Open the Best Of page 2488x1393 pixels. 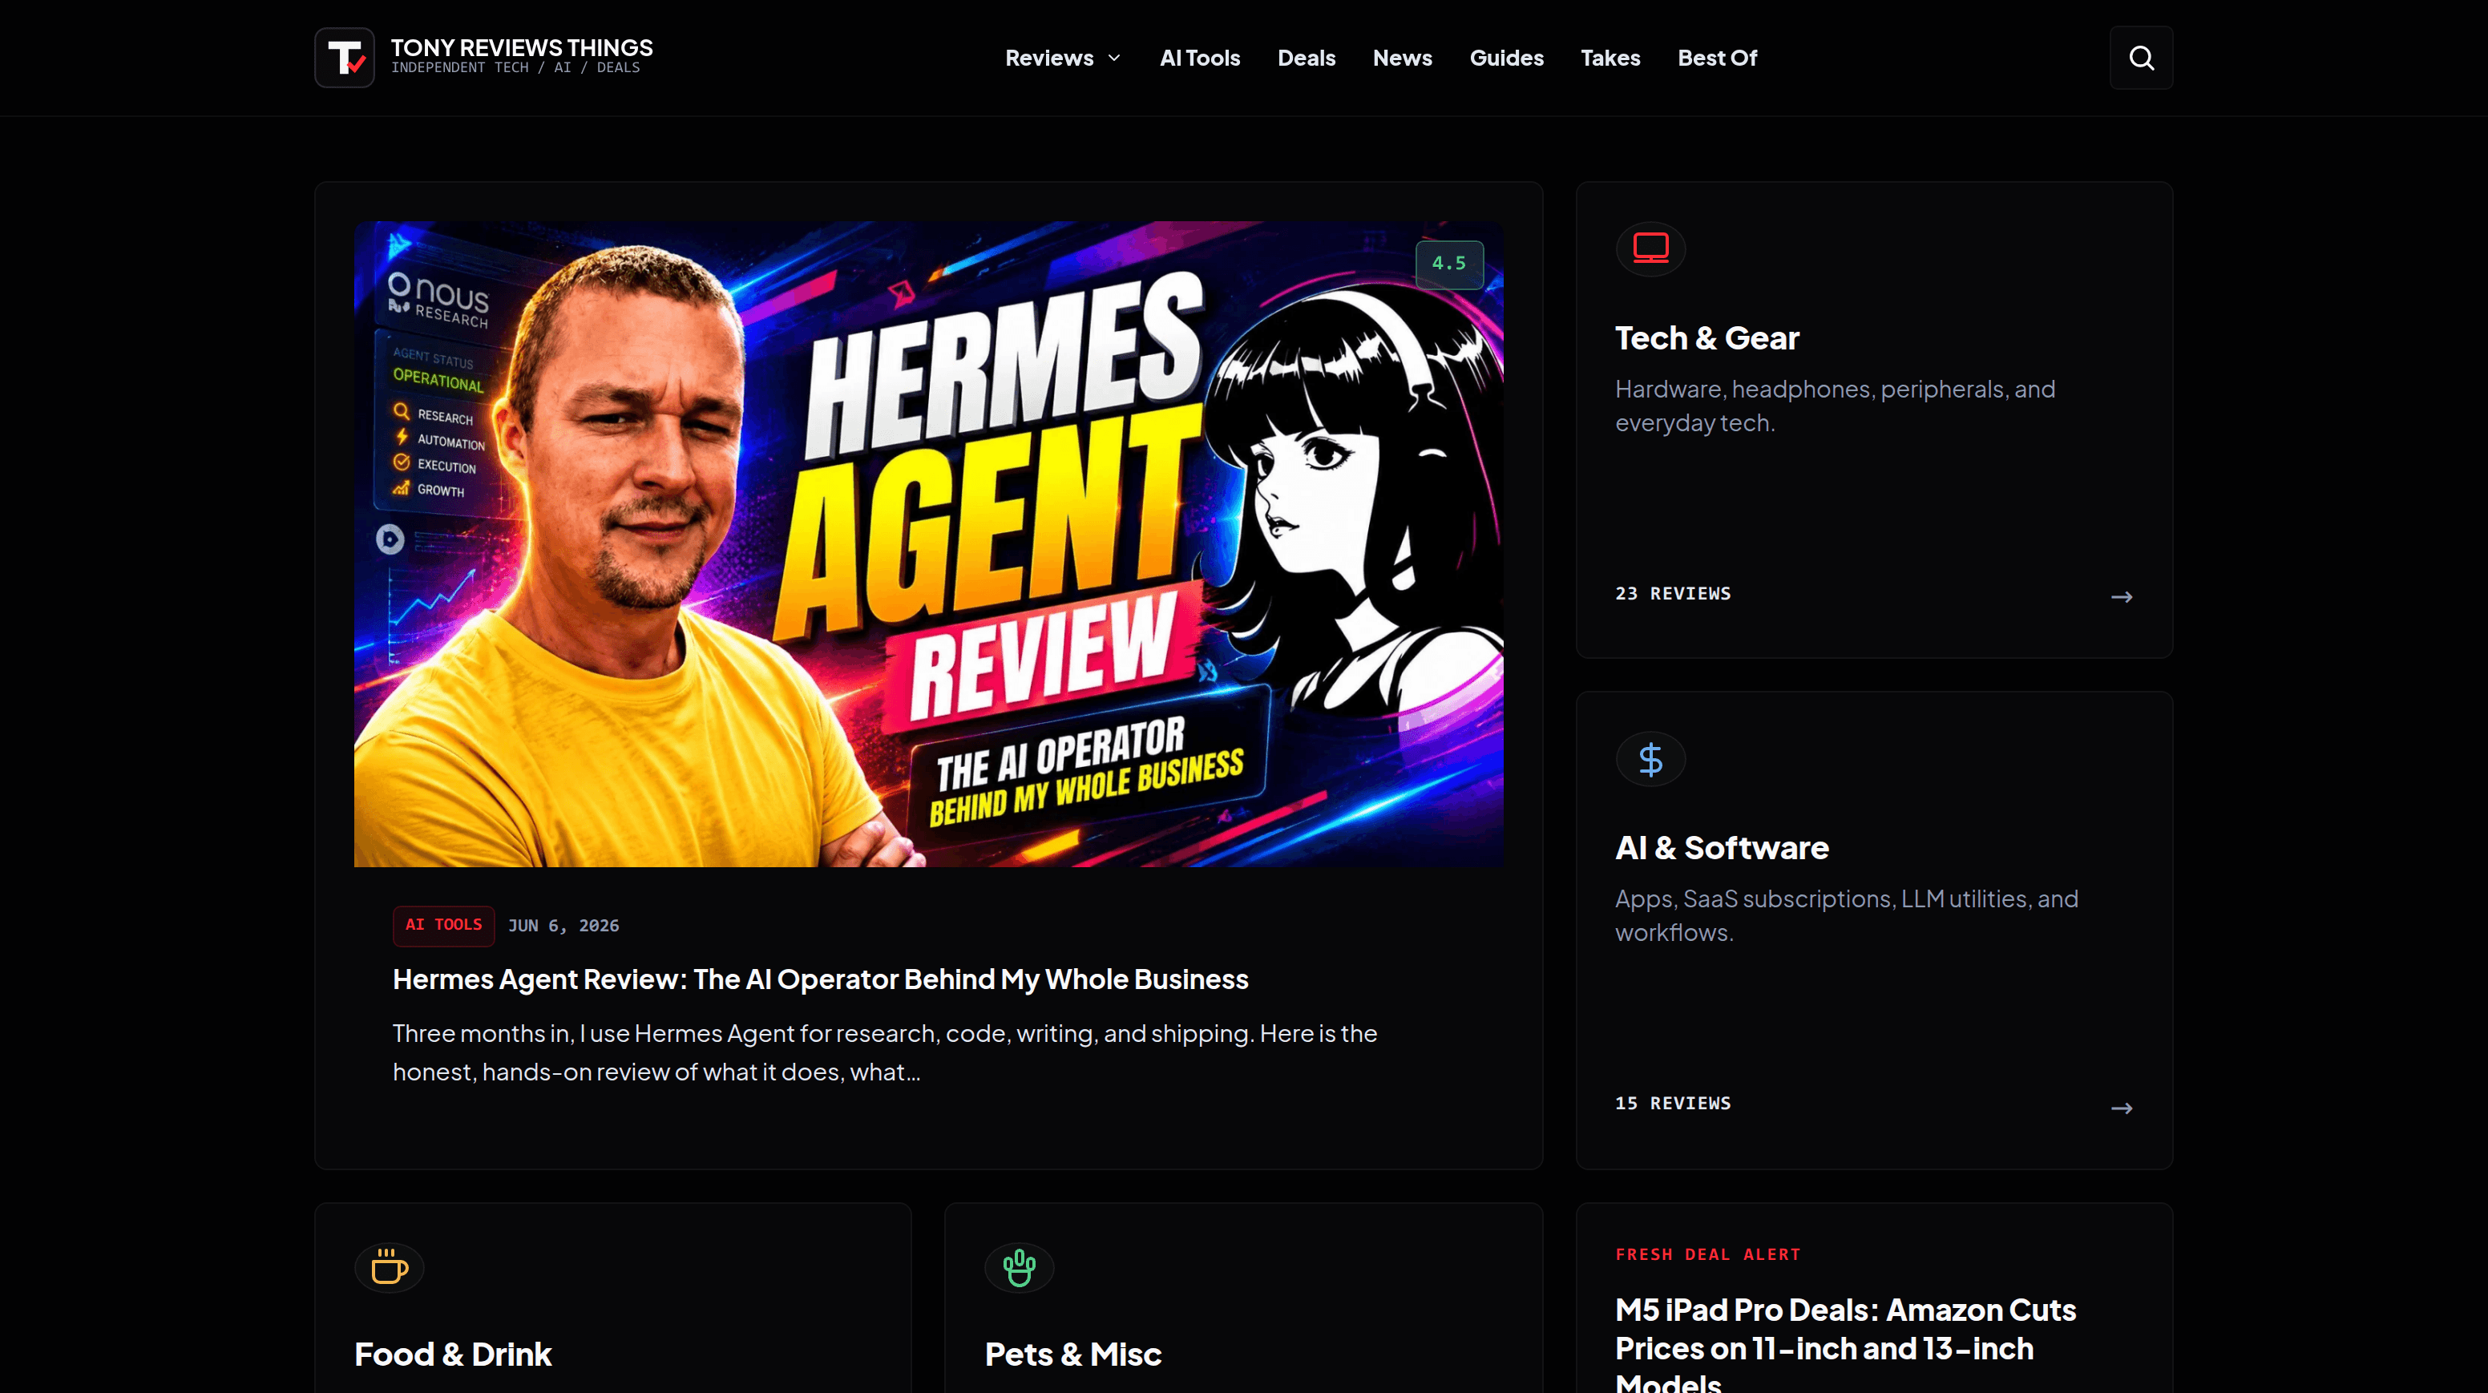tap(1717, 58)
